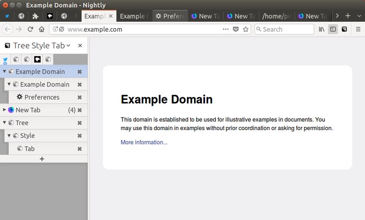Open the Tree Style Tab sidebar dropdown
The height and width of the screenshot is (220, 365).
(68, 46)
